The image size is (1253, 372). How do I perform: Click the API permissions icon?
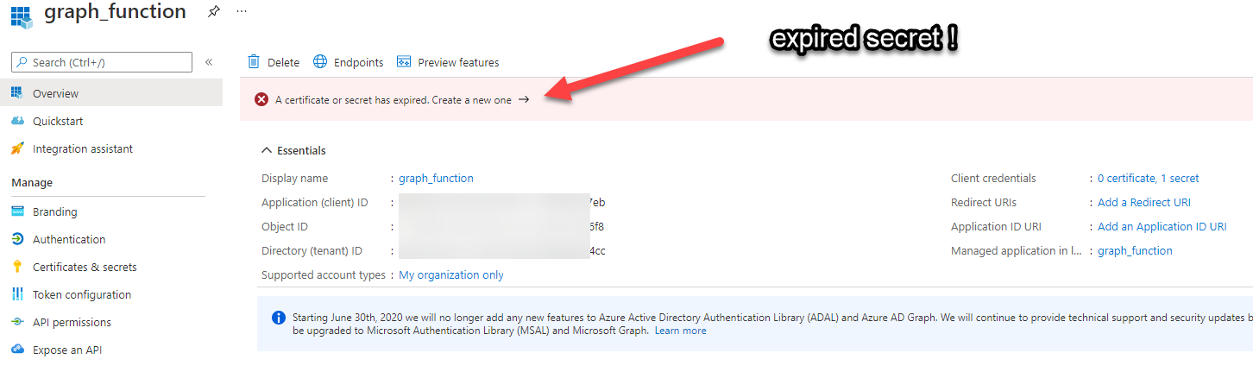[17, 322]
